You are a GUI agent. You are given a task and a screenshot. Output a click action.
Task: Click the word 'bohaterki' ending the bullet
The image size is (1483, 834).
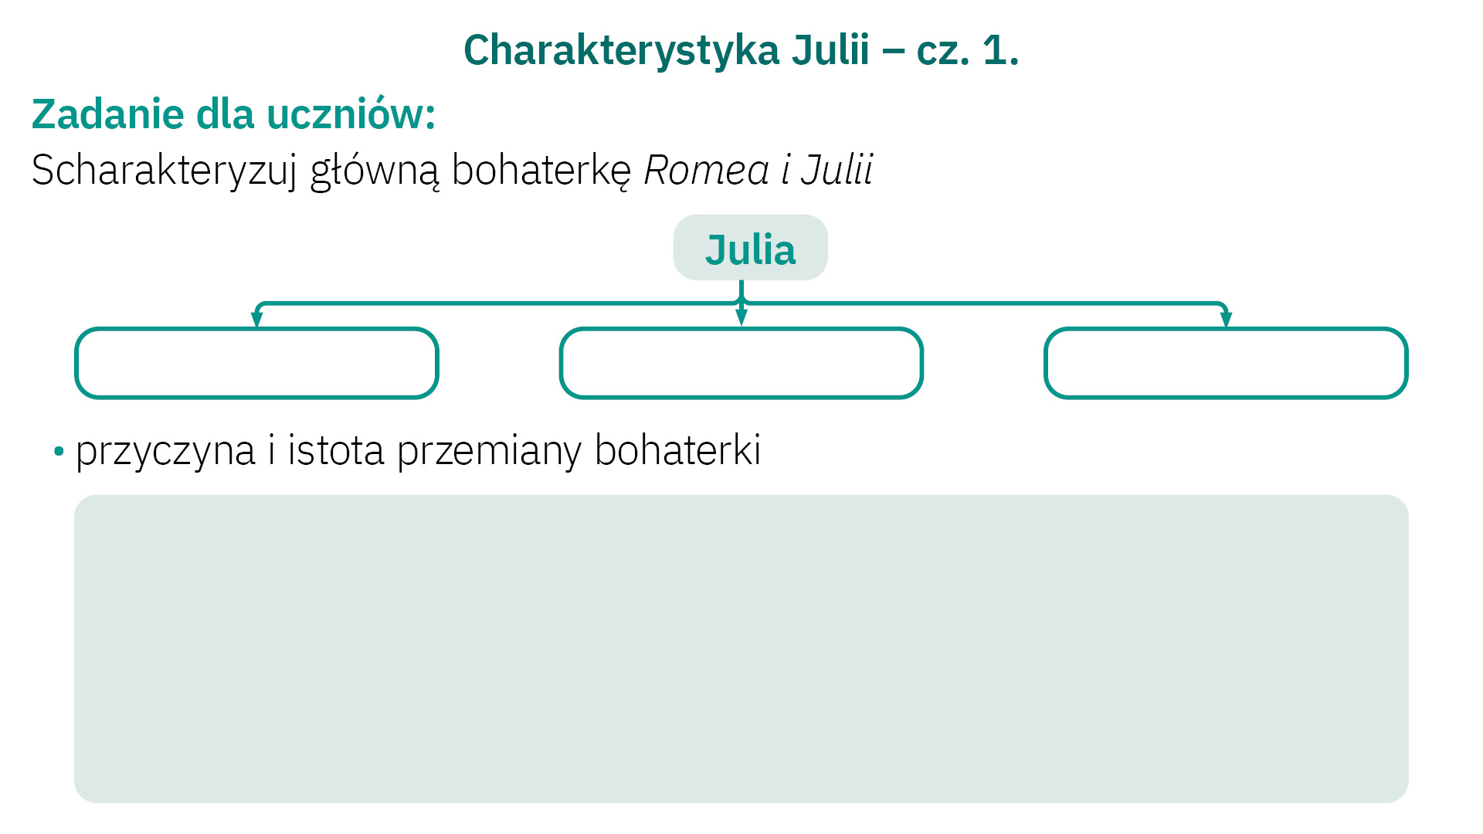point(677,450)
